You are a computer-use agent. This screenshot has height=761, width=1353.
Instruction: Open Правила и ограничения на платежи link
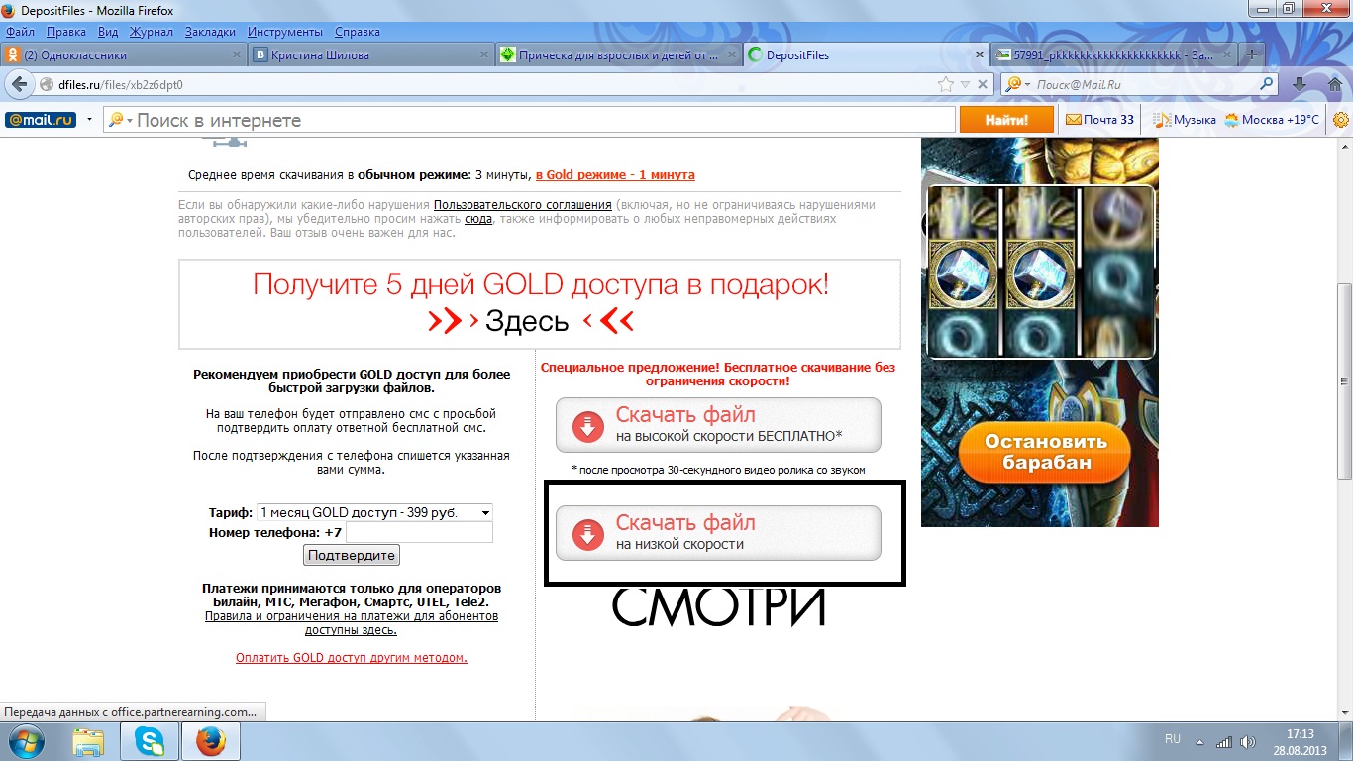352,622
